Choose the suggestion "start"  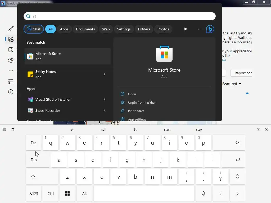[167, 130]
